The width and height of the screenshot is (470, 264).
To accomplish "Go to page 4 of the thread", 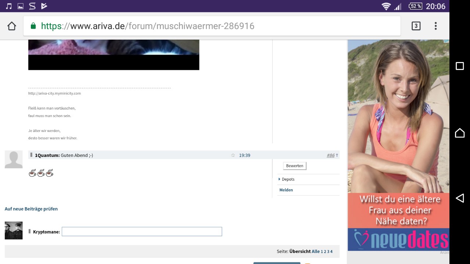I will click(x=331, y=252).
